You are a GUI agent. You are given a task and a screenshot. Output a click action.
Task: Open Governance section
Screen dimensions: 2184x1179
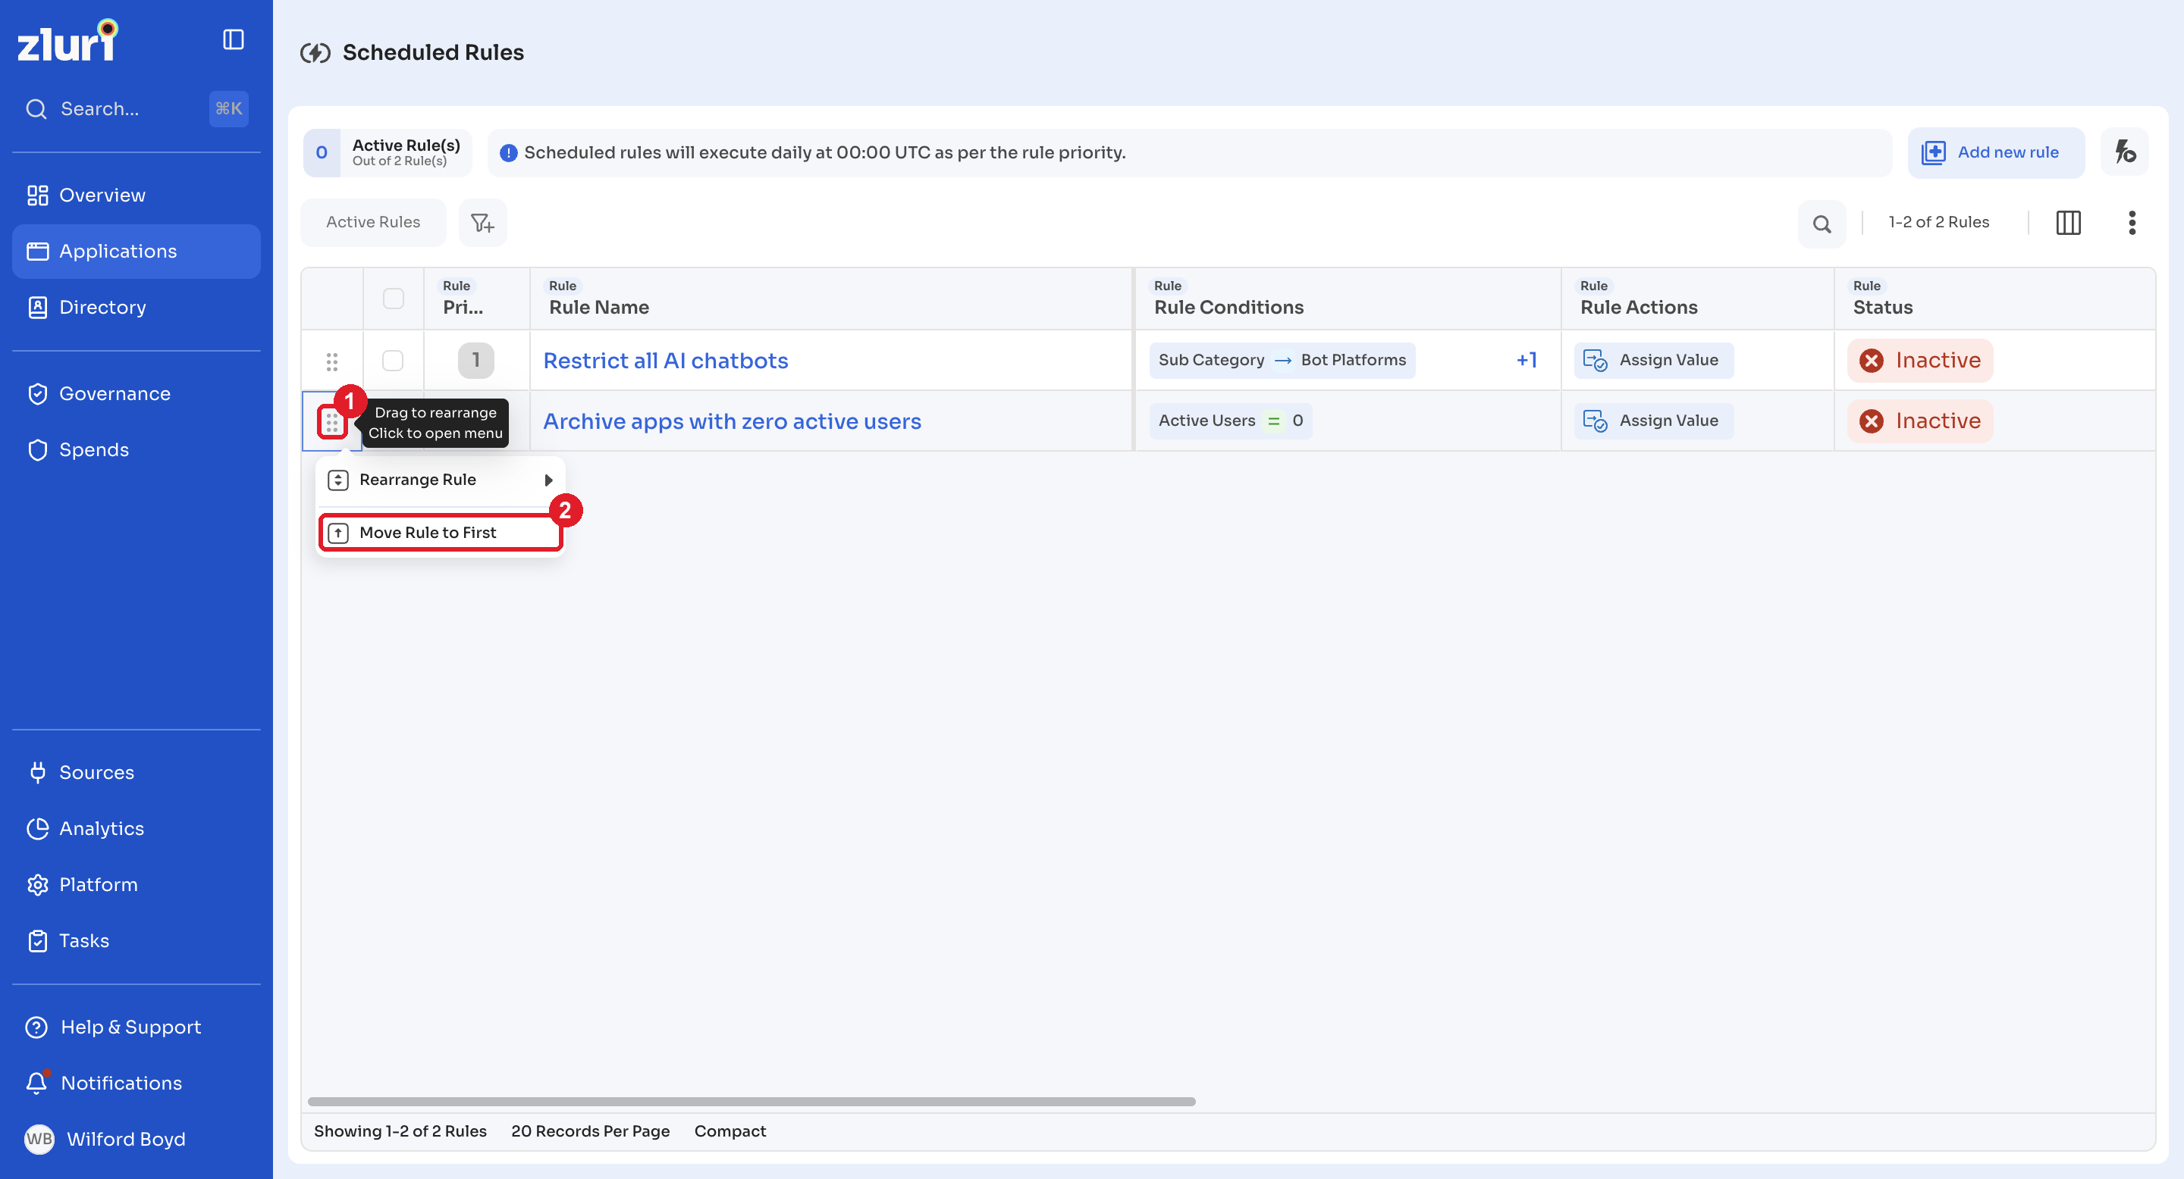pos(136,394)
